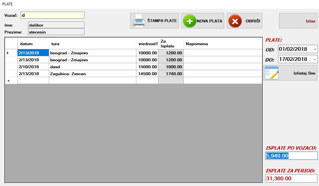Click the 15000.00 vrednost cell
Viewport: 319px width, 186px height.
click(x=147, y=67)
